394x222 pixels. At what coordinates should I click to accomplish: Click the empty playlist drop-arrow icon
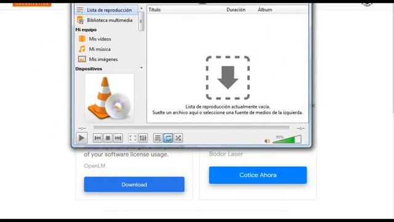228,78
